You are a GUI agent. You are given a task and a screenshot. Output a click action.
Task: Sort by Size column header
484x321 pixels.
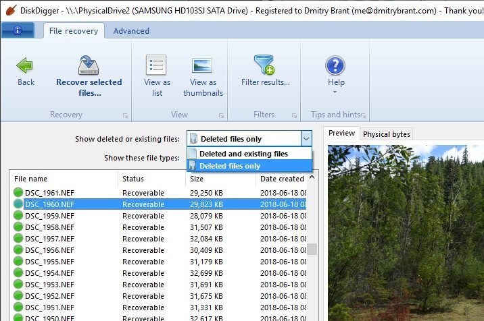coord(220,179)
